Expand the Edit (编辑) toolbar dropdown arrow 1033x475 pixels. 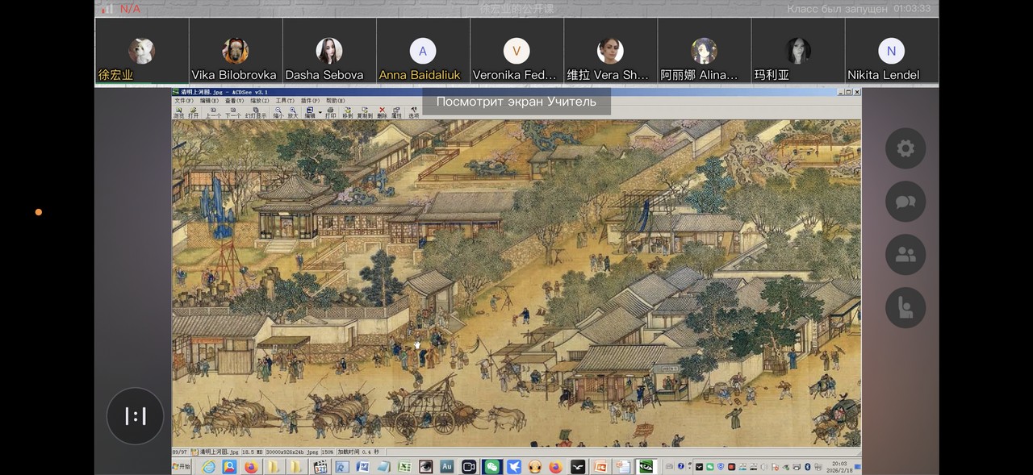click(320, 111)
